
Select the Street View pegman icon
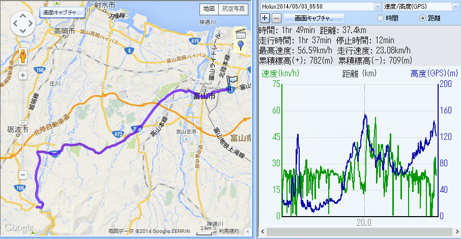pos(22,55)
